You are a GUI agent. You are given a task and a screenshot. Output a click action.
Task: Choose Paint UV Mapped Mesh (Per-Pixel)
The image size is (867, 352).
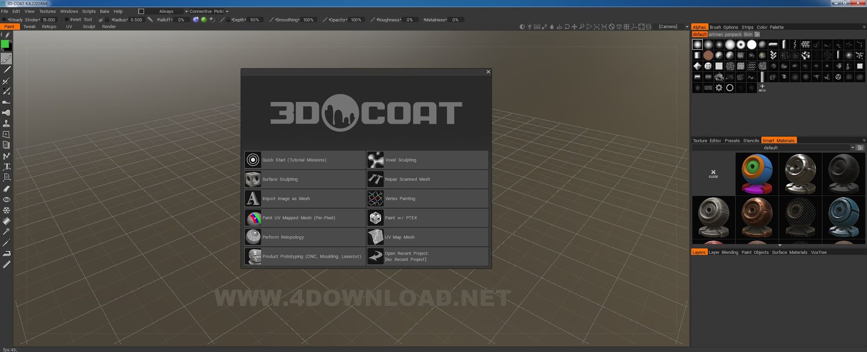[x=305, y=218]
